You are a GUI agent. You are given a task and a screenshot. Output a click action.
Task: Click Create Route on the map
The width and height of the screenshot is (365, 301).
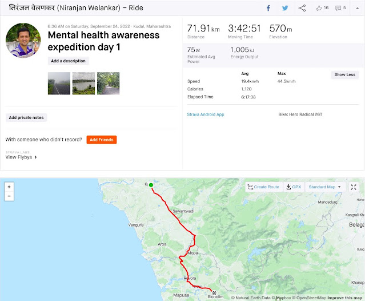[x=264, y=187]
